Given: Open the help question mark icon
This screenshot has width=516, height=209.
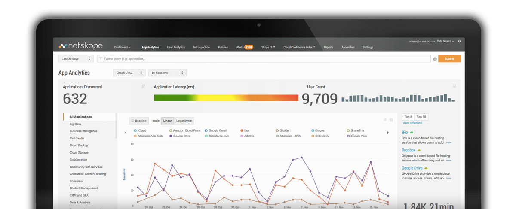Looking at the screenshot, I should (x=459, y=41).
